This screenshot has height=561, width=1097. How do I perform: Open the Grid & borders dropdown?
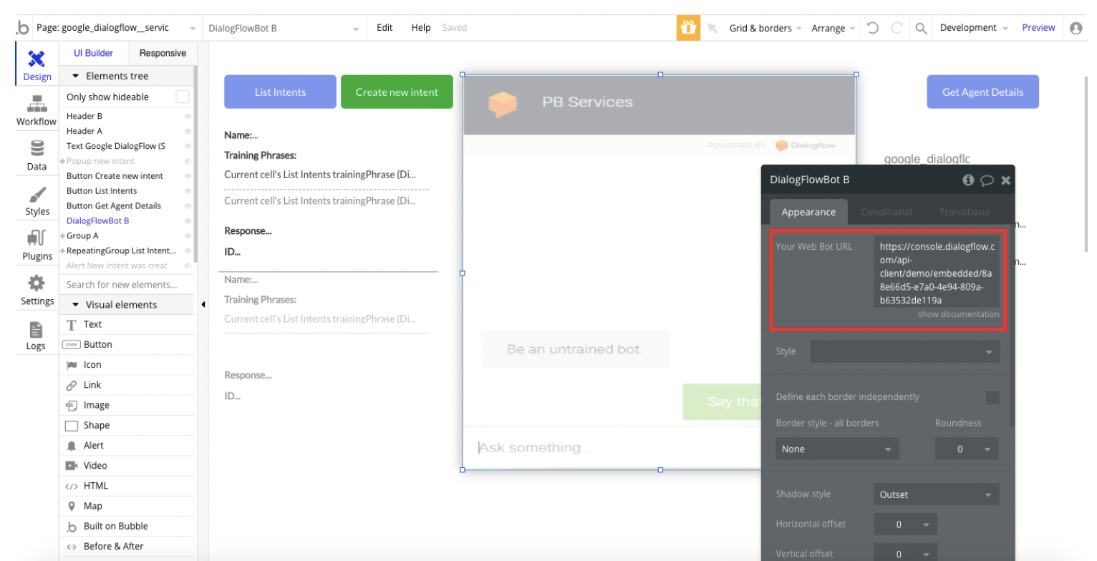tap(765, 28)
